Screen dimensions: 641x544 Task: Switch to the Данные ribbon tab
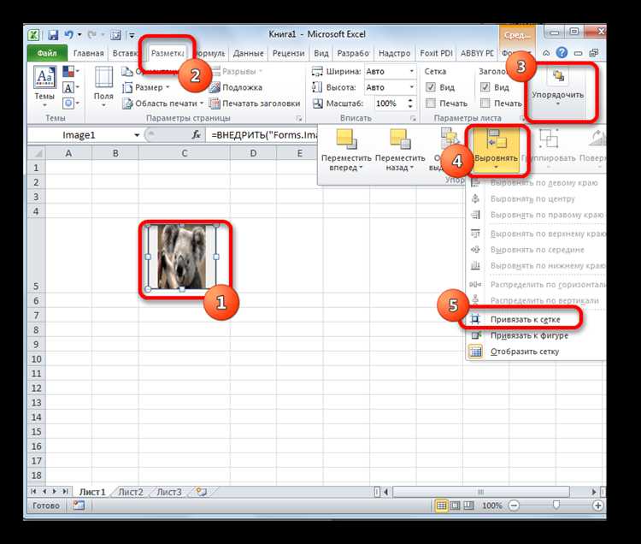[249, 53]
